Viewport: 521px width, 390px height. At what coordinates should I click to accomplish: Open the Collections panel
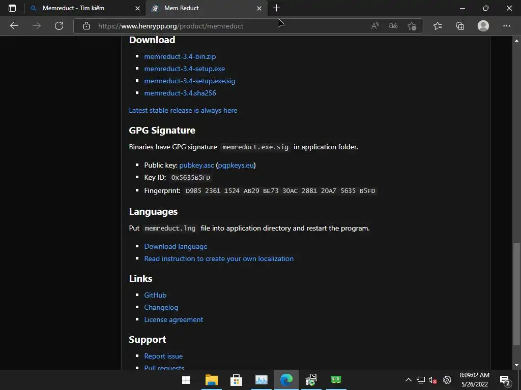coord(460,26)
